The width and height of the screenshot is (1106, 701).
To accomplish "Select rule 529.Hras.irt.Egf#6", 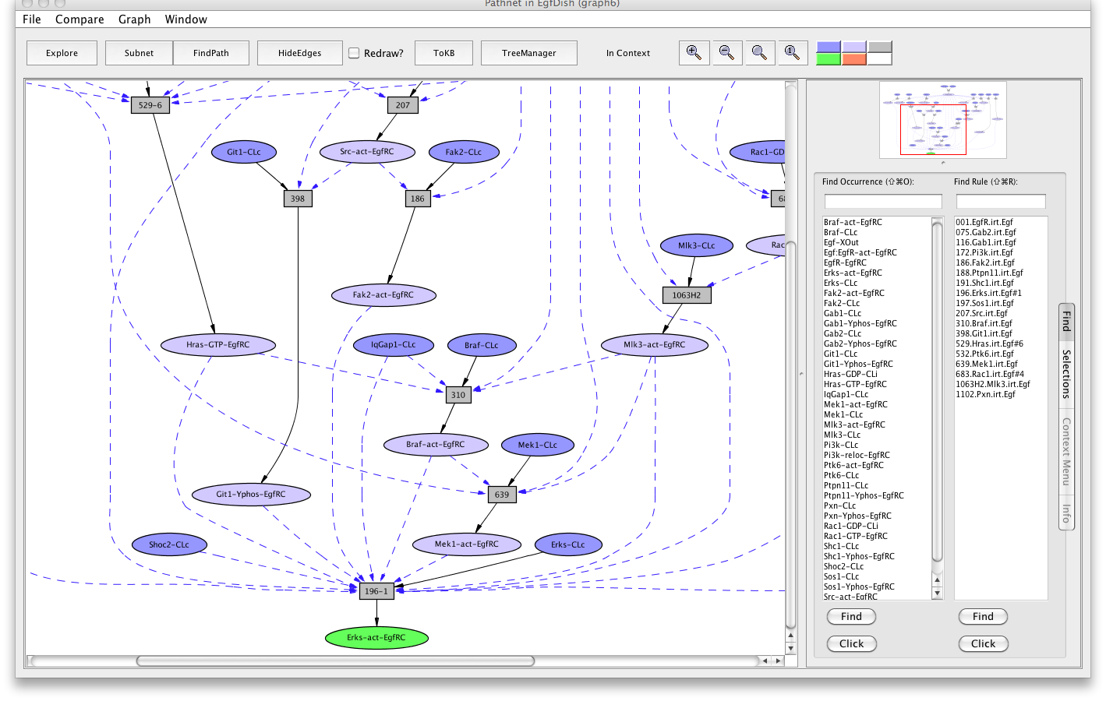I will pyautogui.click(x=990, y=343).
